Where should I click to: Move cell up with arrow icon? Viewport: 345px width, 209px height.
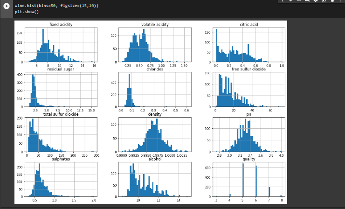(282, 1)
